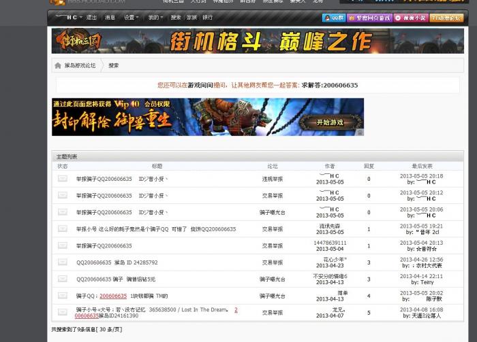Click status icon of thread last posted 20:06
Image resolution: width=477 pixels, height=342 pixels.
pyautogui.click(x=63, y=212)
